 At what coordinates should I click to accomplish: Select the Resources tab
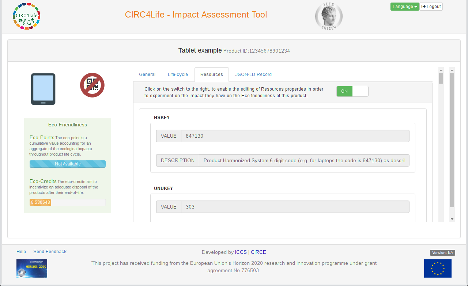tap(212, 75)
